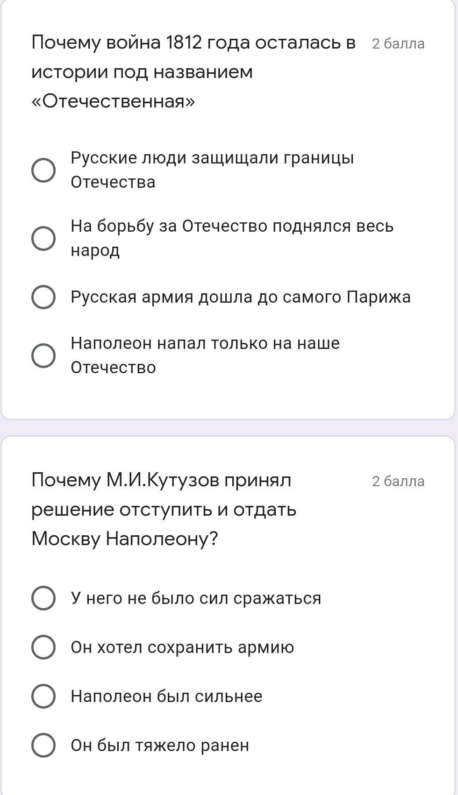Screen dimensions: 458x795
Task: Click answer text 'Он был тяжело ранен'
Action: coord(160,745)
